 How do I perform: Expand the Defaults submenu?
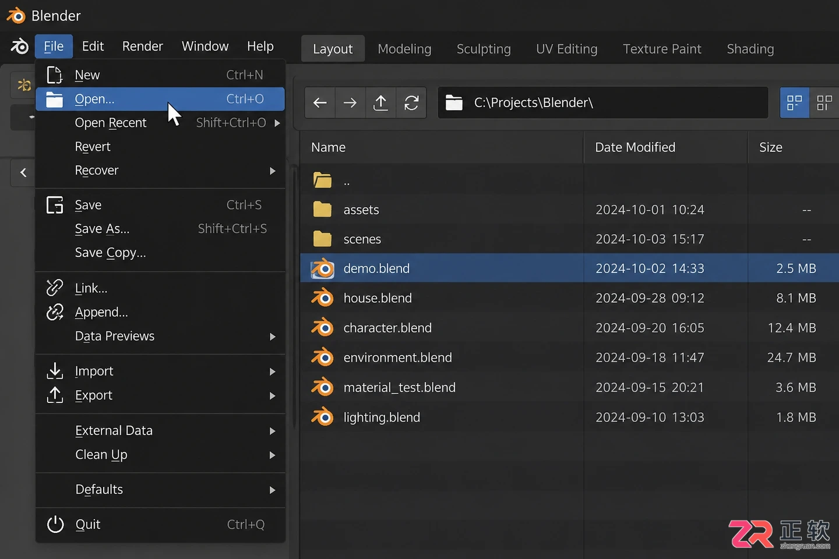(x=273, y=490)
